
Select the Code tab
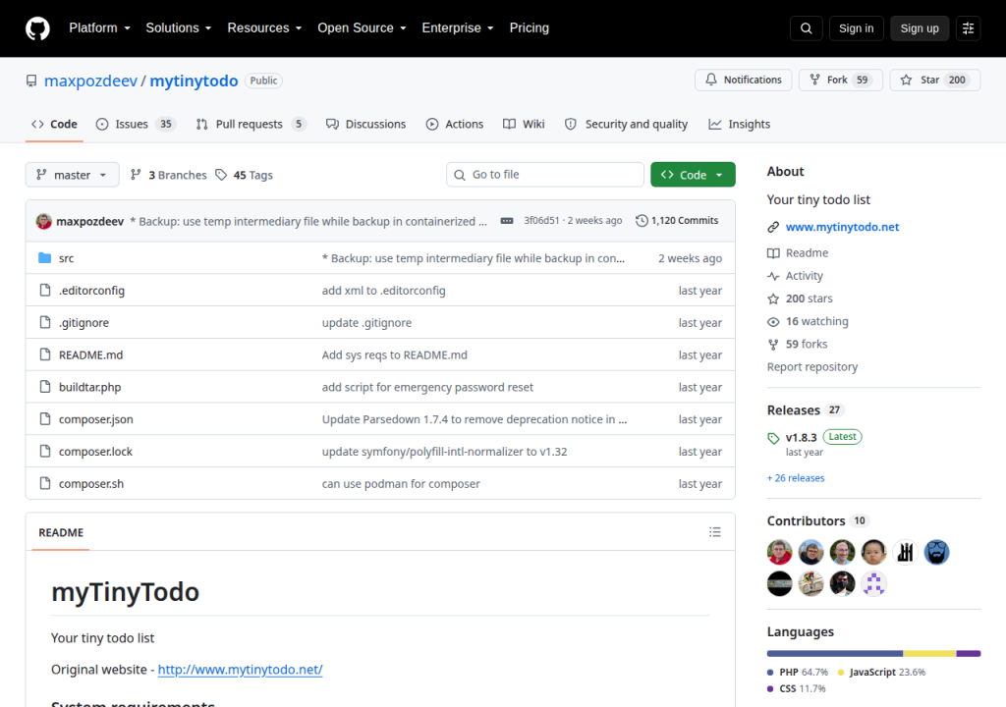click(x=55, y=124)
